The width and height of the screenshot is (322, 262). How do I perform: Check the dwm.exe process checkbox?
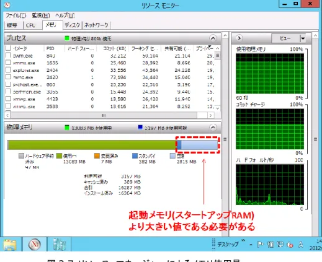pyautogui.click(x=8, y=55)
